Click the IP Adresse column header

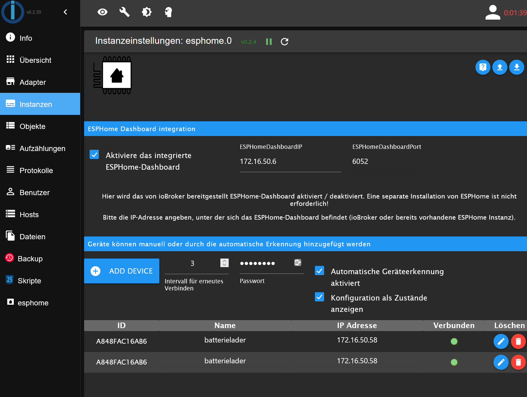(357, 325)
